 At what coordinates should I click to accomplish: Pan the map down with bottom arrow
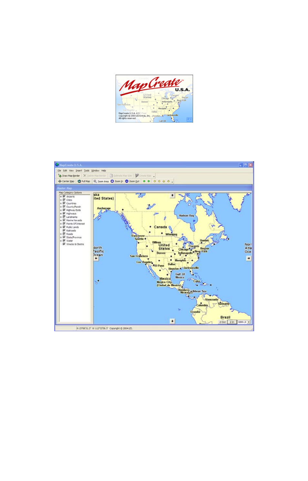172,321
